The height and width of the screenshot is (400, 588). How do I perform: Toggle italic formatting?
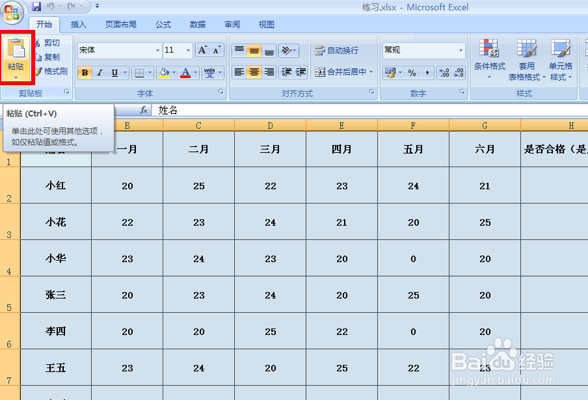point(100,73)
